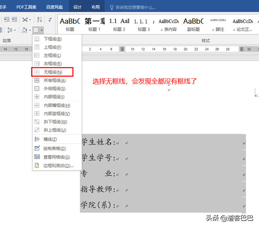Apply the 标题 3 style

(144, 25)
